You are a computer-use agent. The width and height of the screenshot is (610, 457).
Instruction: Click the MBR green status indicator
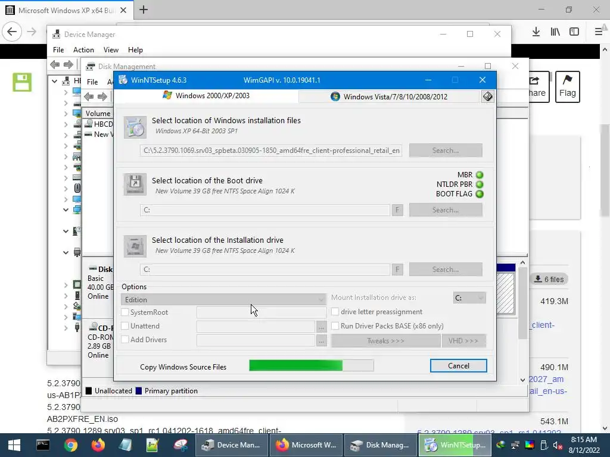[480, 175]
